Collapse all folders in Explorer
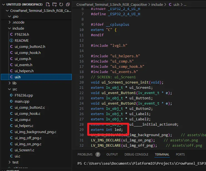The width and height of the screenshot is (206, 171). (x=68, y=4)
